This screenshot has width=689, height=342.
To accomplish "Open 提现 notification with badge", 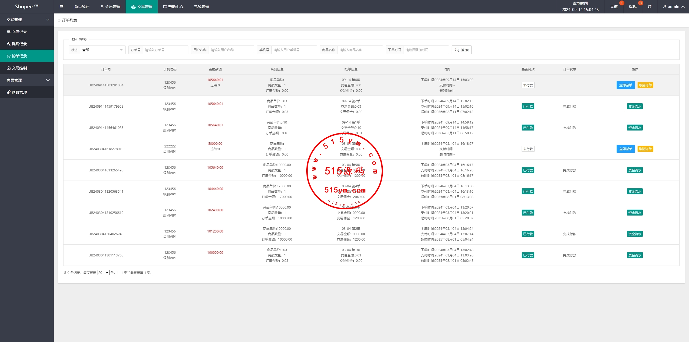I will point(632,7).
